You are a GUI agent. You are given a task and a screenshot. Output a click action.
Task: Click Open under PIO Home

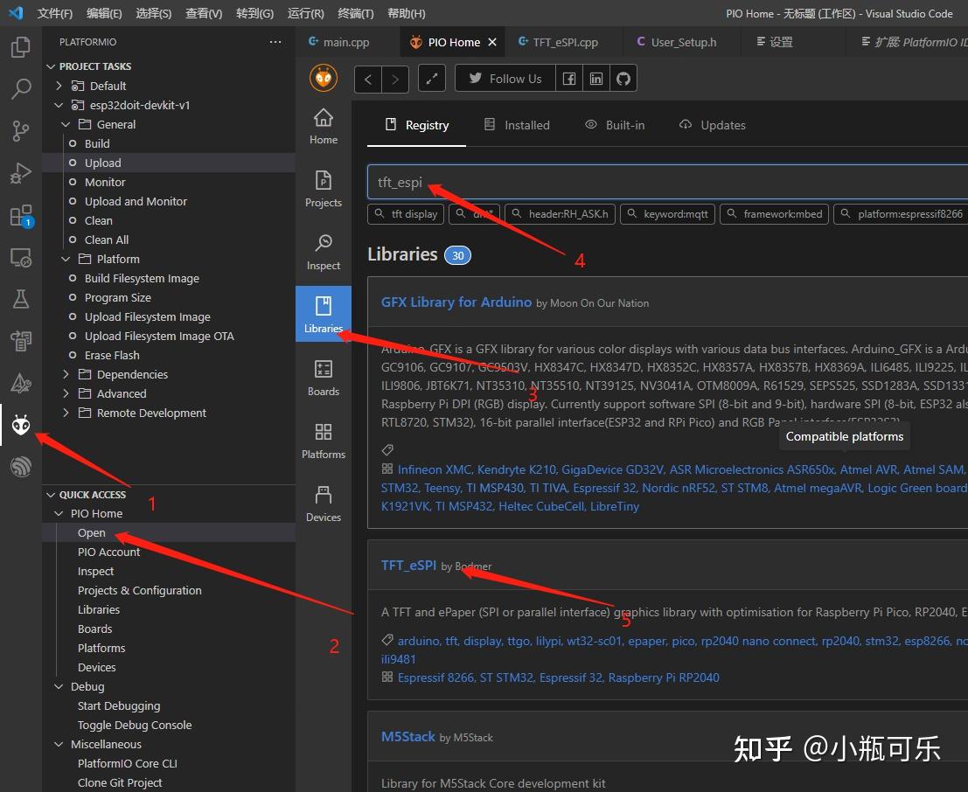tap(169, 532)
